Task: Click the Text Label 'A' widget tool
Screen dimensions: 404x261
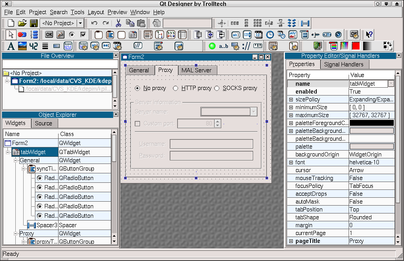Action: coord(11,46)
